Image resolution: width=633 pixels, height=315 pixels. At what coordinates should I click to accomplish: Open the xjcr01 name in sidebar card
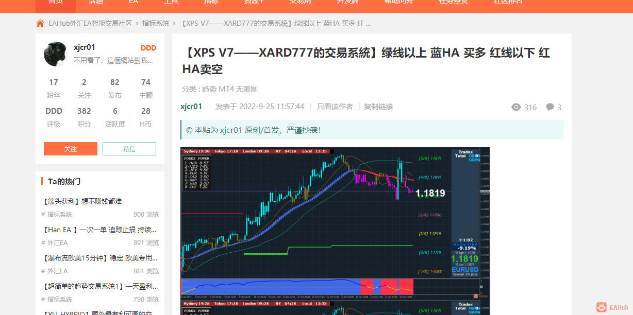85,47
